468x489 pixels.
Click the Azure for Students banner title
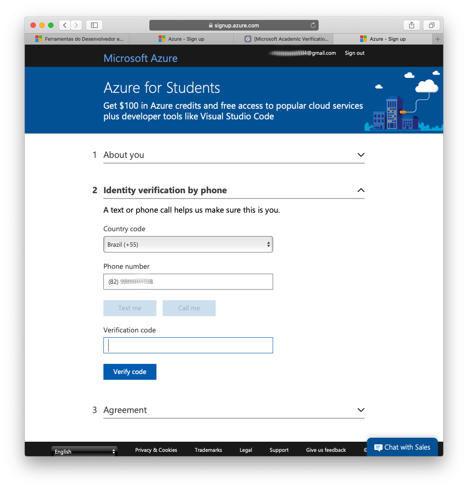click(161, 88)
